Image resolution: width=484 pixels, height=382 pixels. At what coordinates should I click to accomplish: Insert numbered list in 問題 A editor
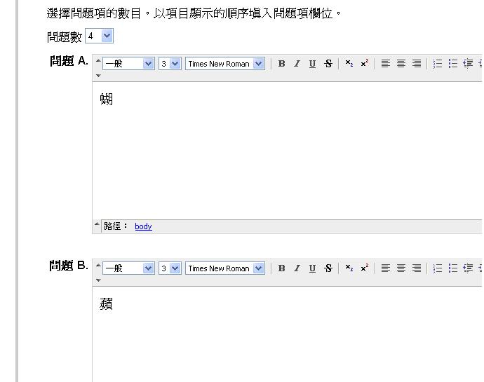coord(438,64)
